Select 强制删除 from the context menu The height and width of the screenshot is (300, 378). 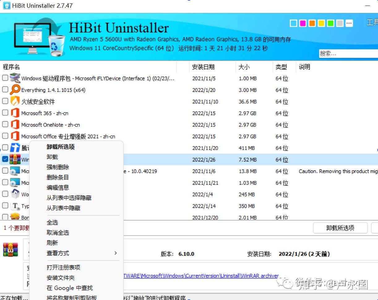coord(58,167)
